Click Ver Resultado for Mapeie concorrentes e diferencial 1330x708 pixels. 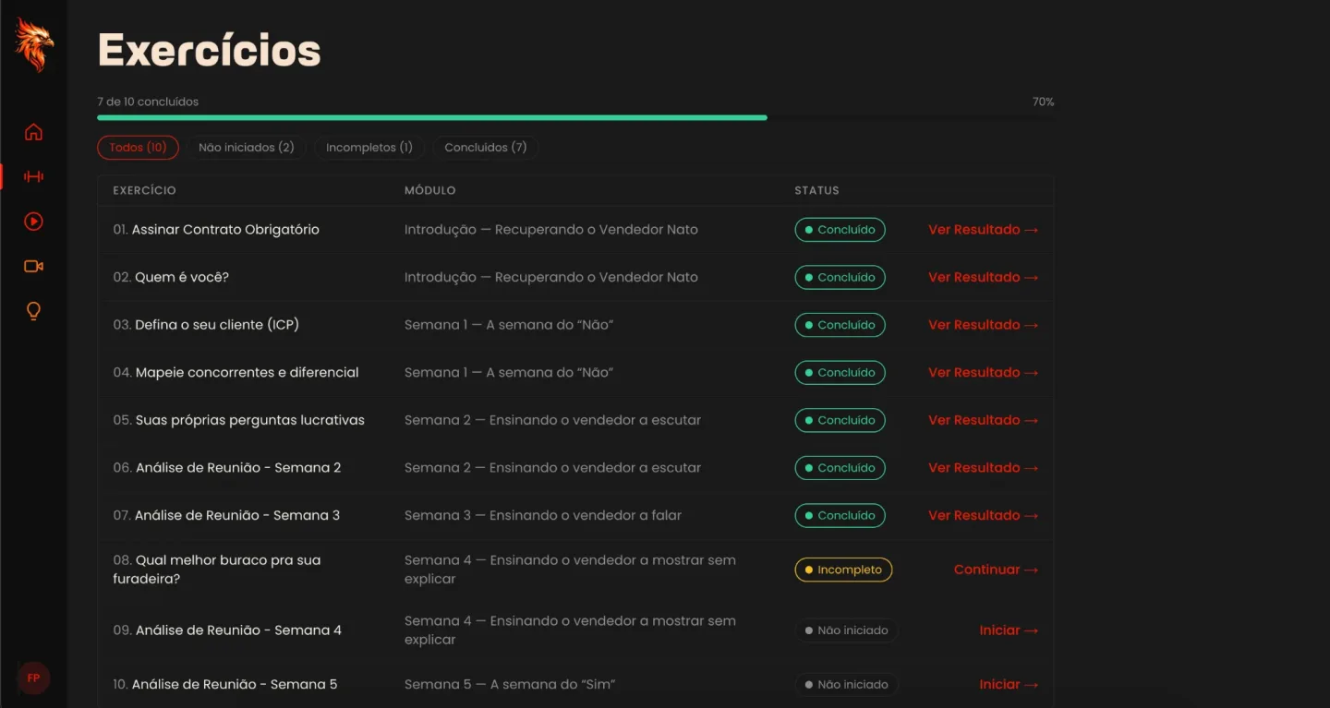click(x=983, y=373)
